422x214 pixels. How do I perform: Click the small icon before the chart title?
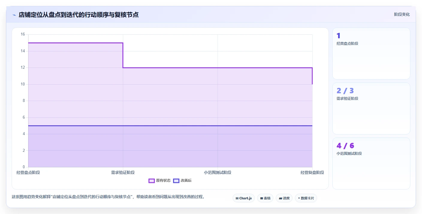click(x=14, y=15)
